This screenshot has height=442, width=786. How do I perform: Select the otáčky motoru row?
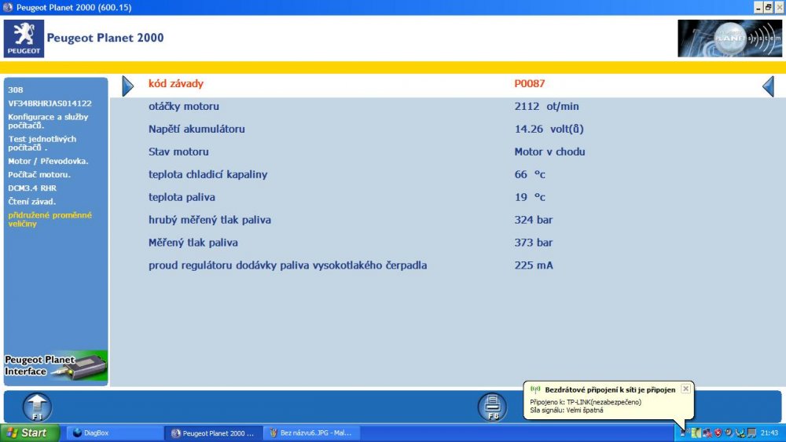448,106
